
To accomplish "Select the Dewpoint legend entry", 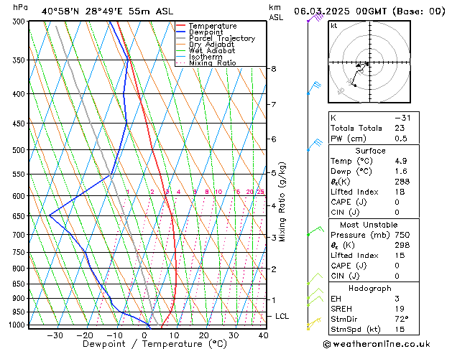I will pos(208,32).
